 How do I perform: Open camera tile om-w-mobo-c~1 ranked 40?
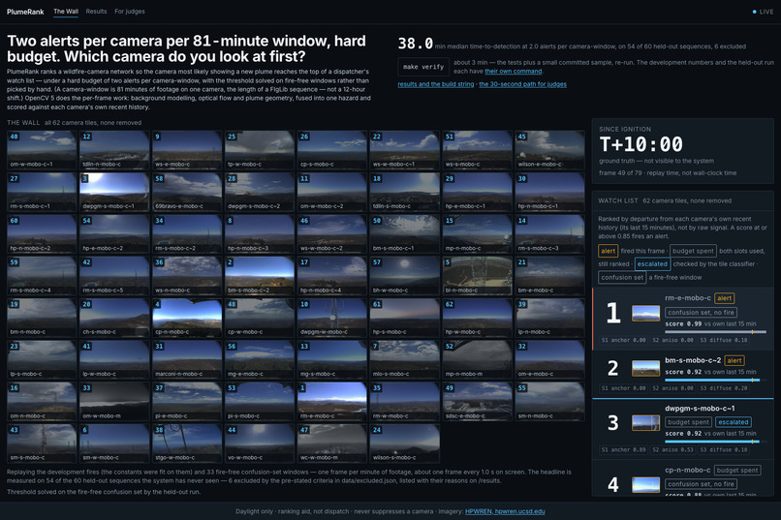(42, 150)
